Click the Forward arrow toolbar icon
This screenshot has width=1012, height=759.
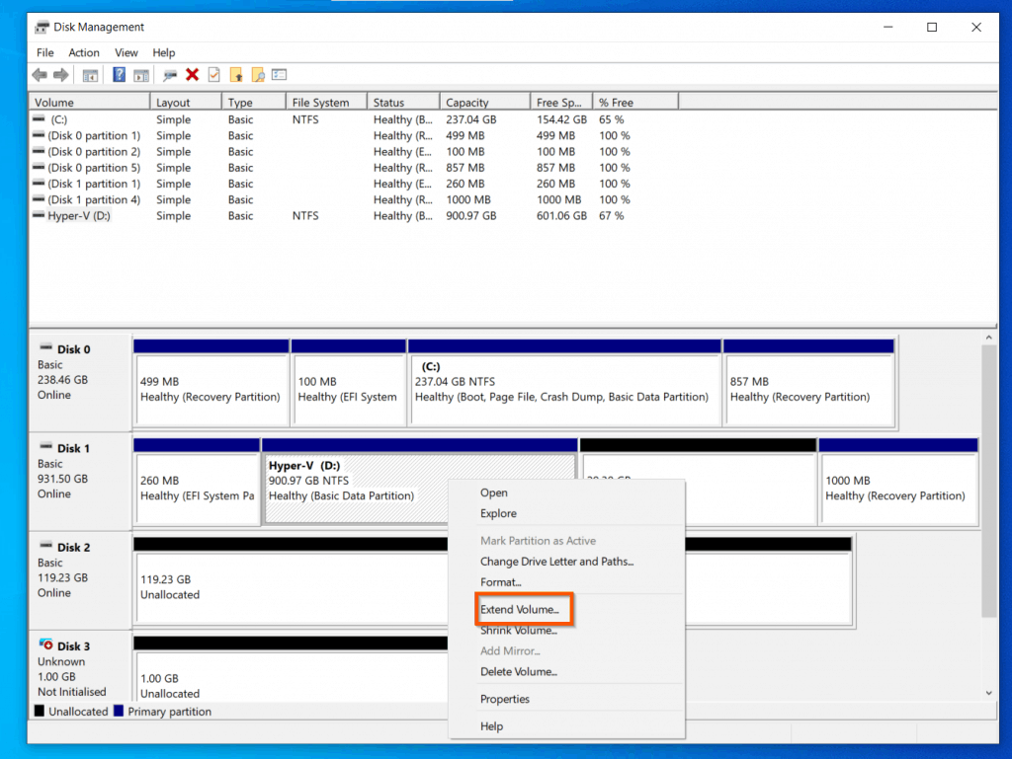pyautogui.click(x=61, y=75)
